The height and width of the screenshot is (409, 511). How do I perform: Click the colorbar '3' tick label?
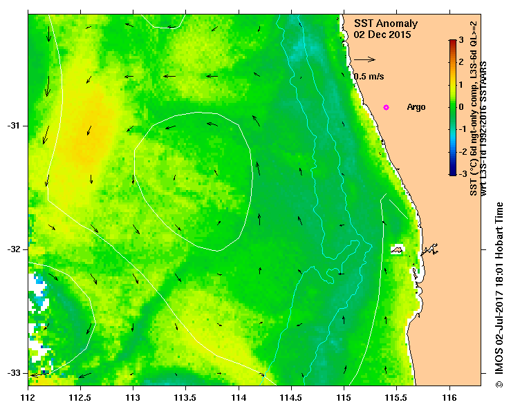point(461,40)
